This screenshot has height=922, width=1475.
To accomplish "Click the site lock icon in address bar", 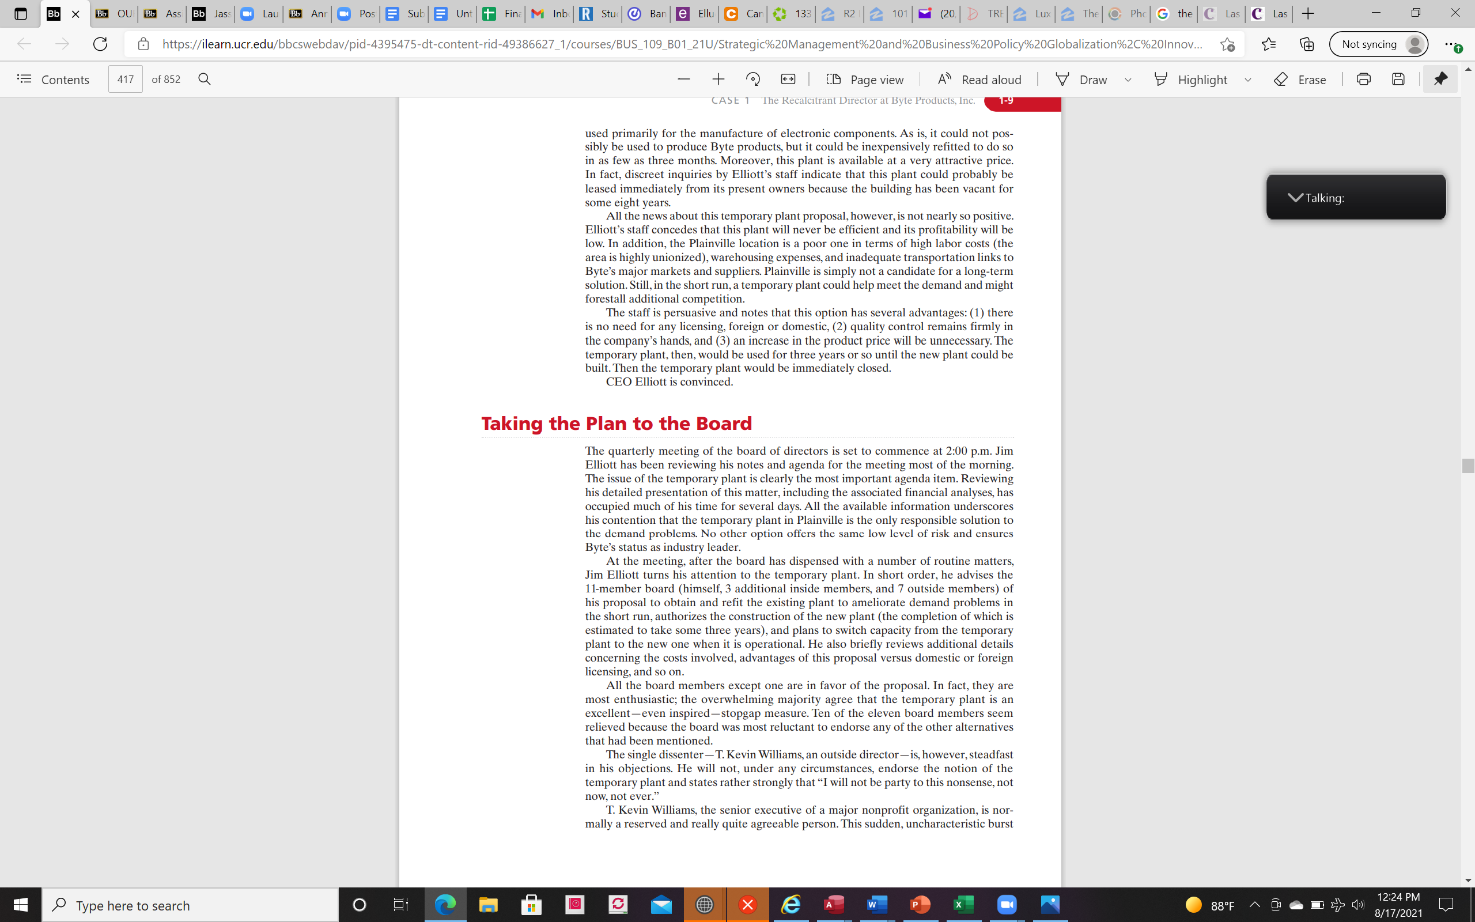I will click(x=143, y=44).
